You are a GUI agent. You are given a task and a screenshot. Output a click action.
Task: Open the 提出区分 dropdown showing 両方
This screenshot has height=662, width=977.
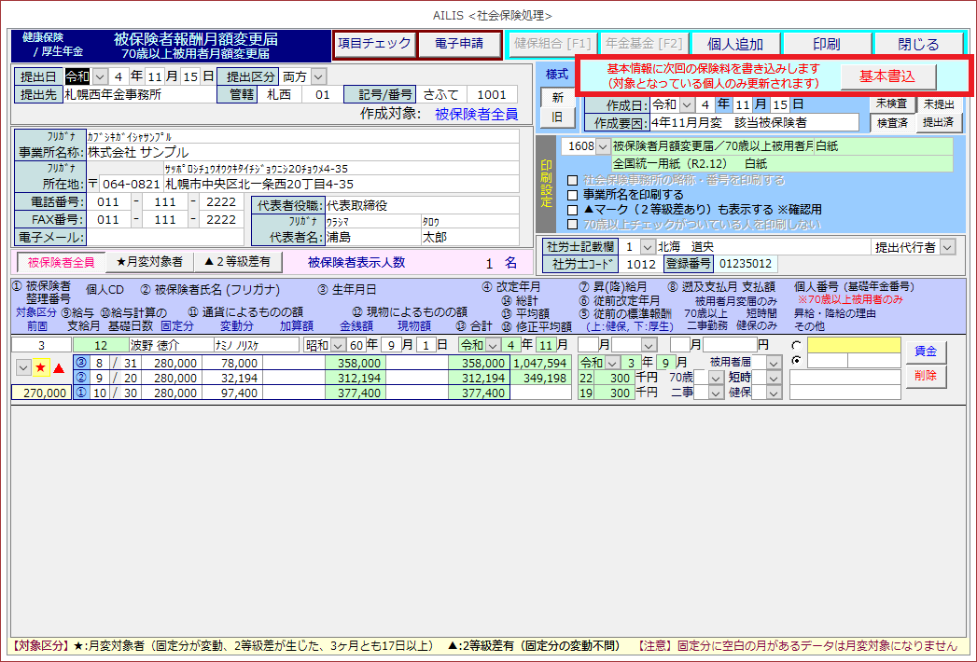(318, 76)
